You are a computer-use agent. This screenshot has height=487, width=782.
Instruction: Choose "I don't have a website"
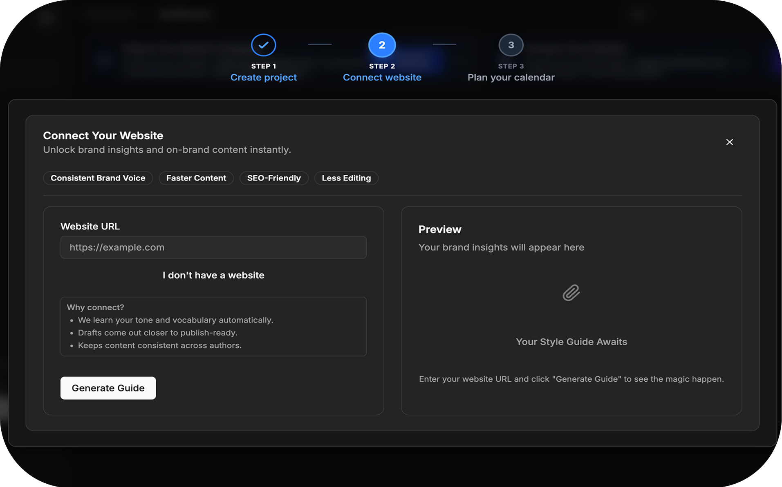[213, 275]
